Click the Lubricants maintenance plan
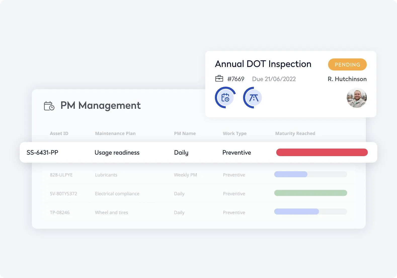 pyautogui.click(x=106, y=175)
